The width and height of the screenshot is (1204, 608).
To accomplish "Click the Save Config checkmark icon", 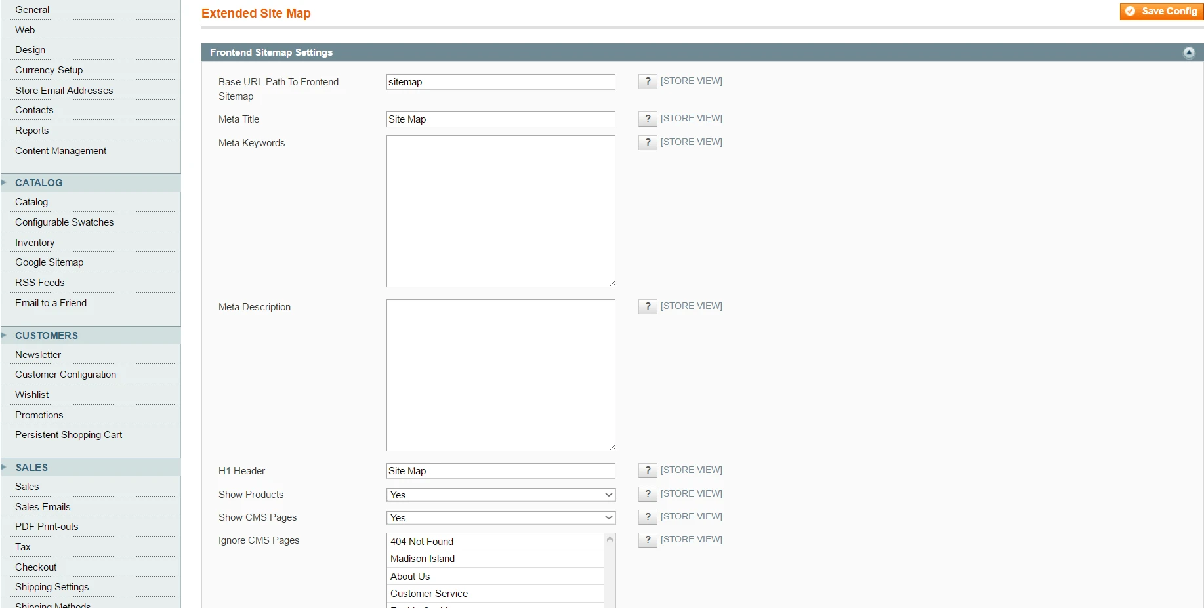I will [1130, 11].
